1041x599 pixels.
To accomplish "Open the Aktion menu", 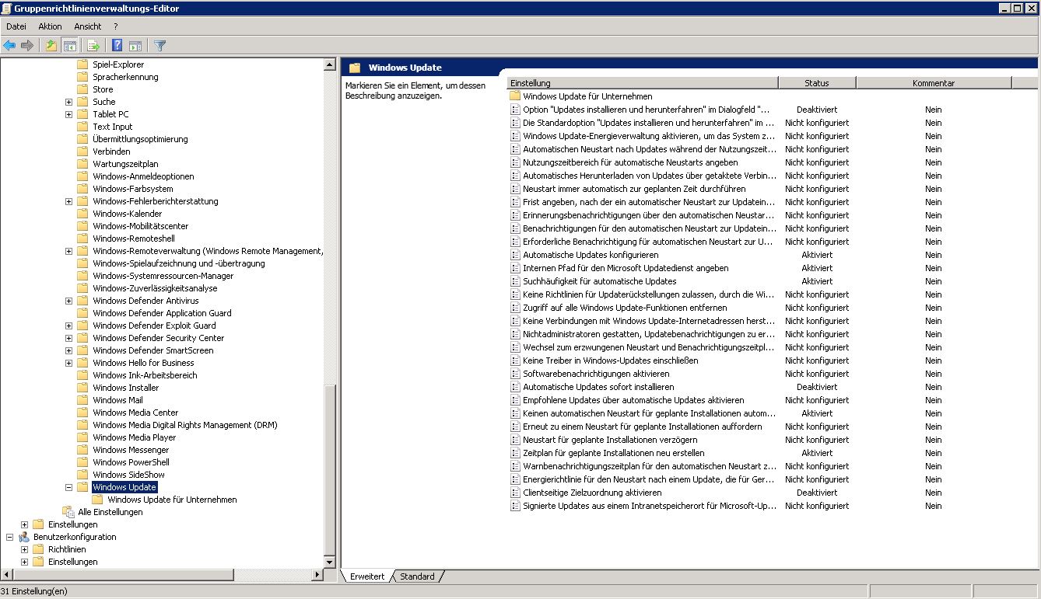I will point(50,26).
